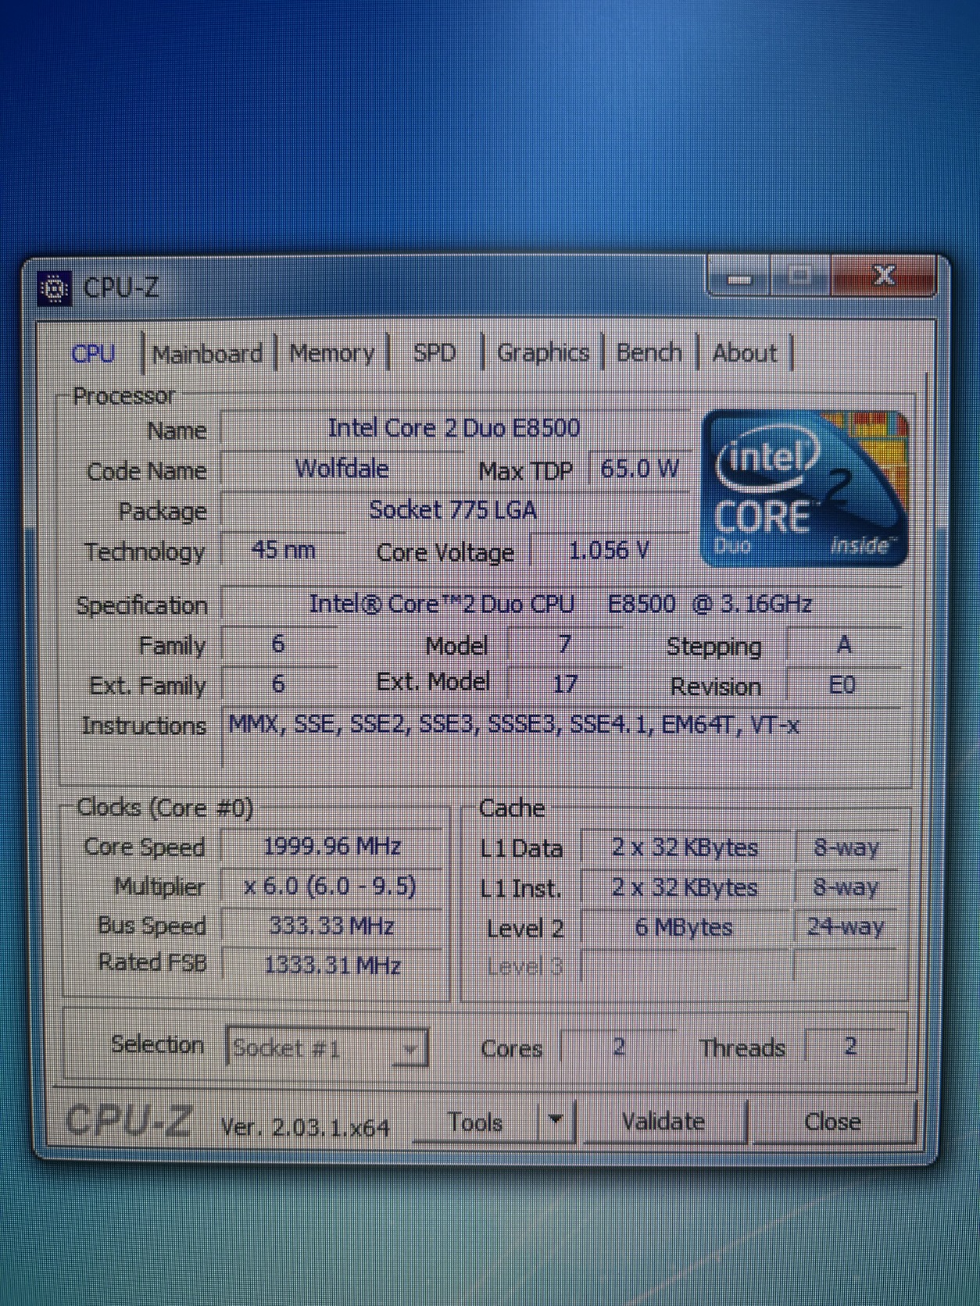The image size is (980, 1306).
Task: Switch to the Mainboard tab
Action: (x=207, y=354)
